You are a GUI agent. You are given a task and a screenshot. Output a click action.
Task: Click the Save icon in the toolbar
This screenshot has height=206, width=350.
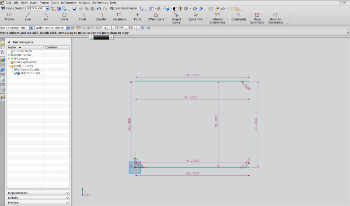(74, 9)
